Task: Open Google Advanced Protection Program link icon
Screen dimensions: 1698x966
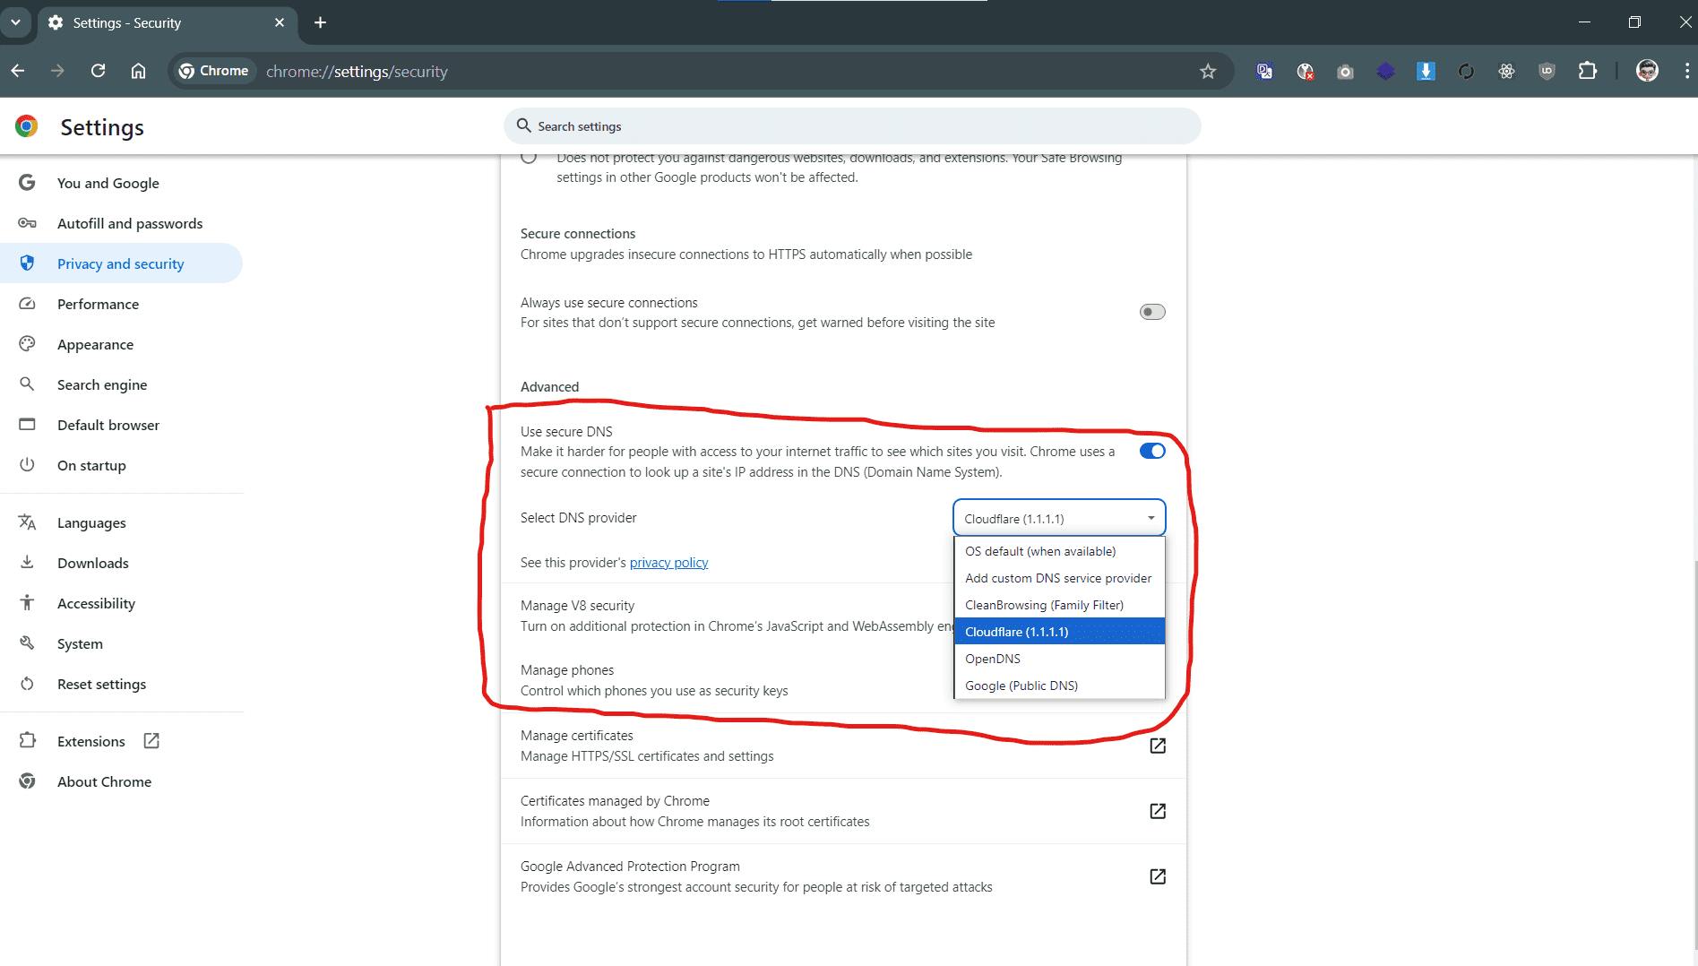Action: 1158,876
